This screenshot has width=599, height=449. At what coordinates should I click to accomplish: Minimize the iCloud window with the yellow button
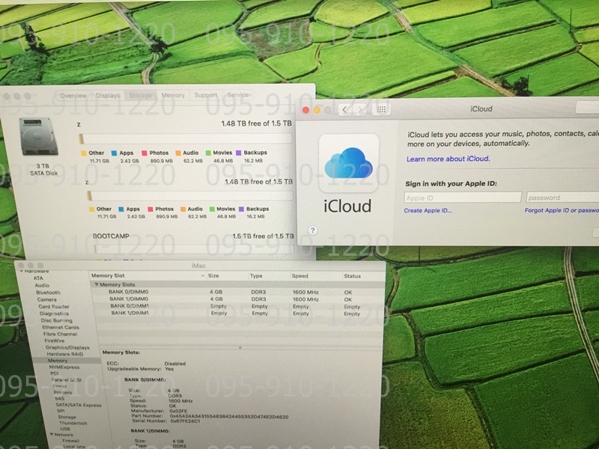(x=317, y=110)
